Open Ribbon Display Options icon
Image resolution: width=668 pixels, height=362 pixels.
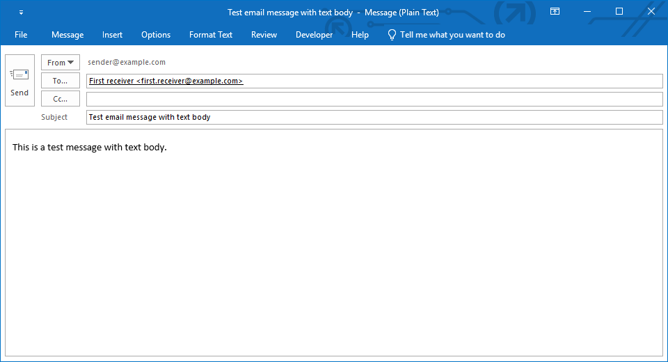tap(555, 12)
